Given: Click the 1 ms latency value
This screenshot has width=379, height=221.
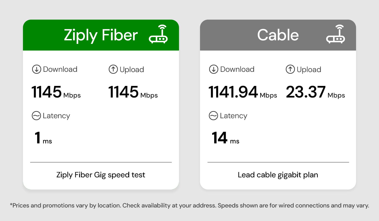Looking at the screenshot, I should [43, 138].
